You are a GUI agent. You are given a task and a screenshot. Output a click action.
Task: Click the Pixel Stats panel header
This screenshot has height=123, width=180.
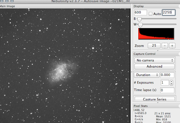[x=156, y=106]
